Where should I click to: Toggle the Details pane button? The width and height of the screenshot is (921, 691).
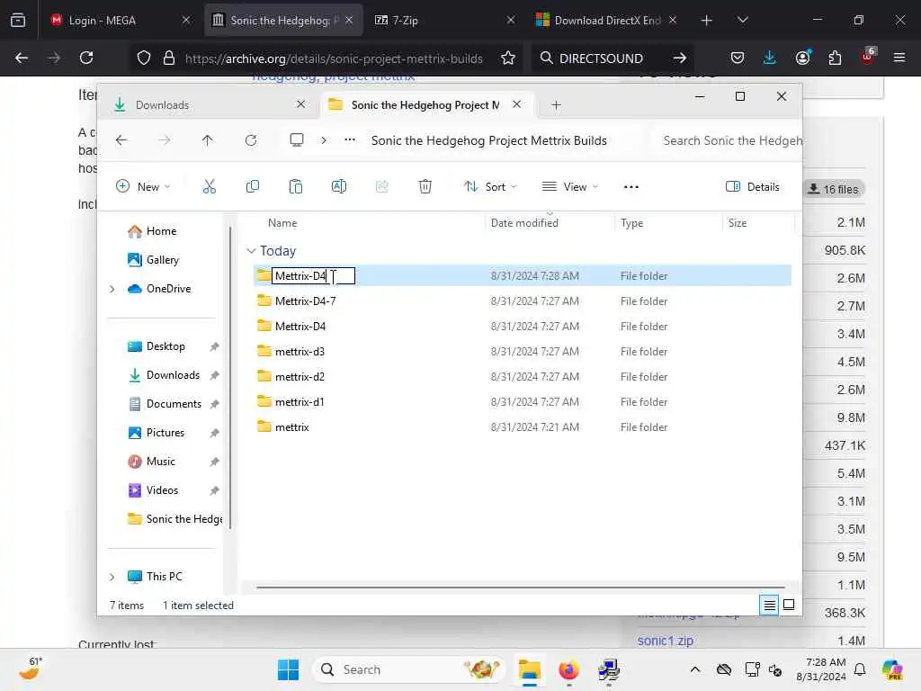[x=753, y=187]
